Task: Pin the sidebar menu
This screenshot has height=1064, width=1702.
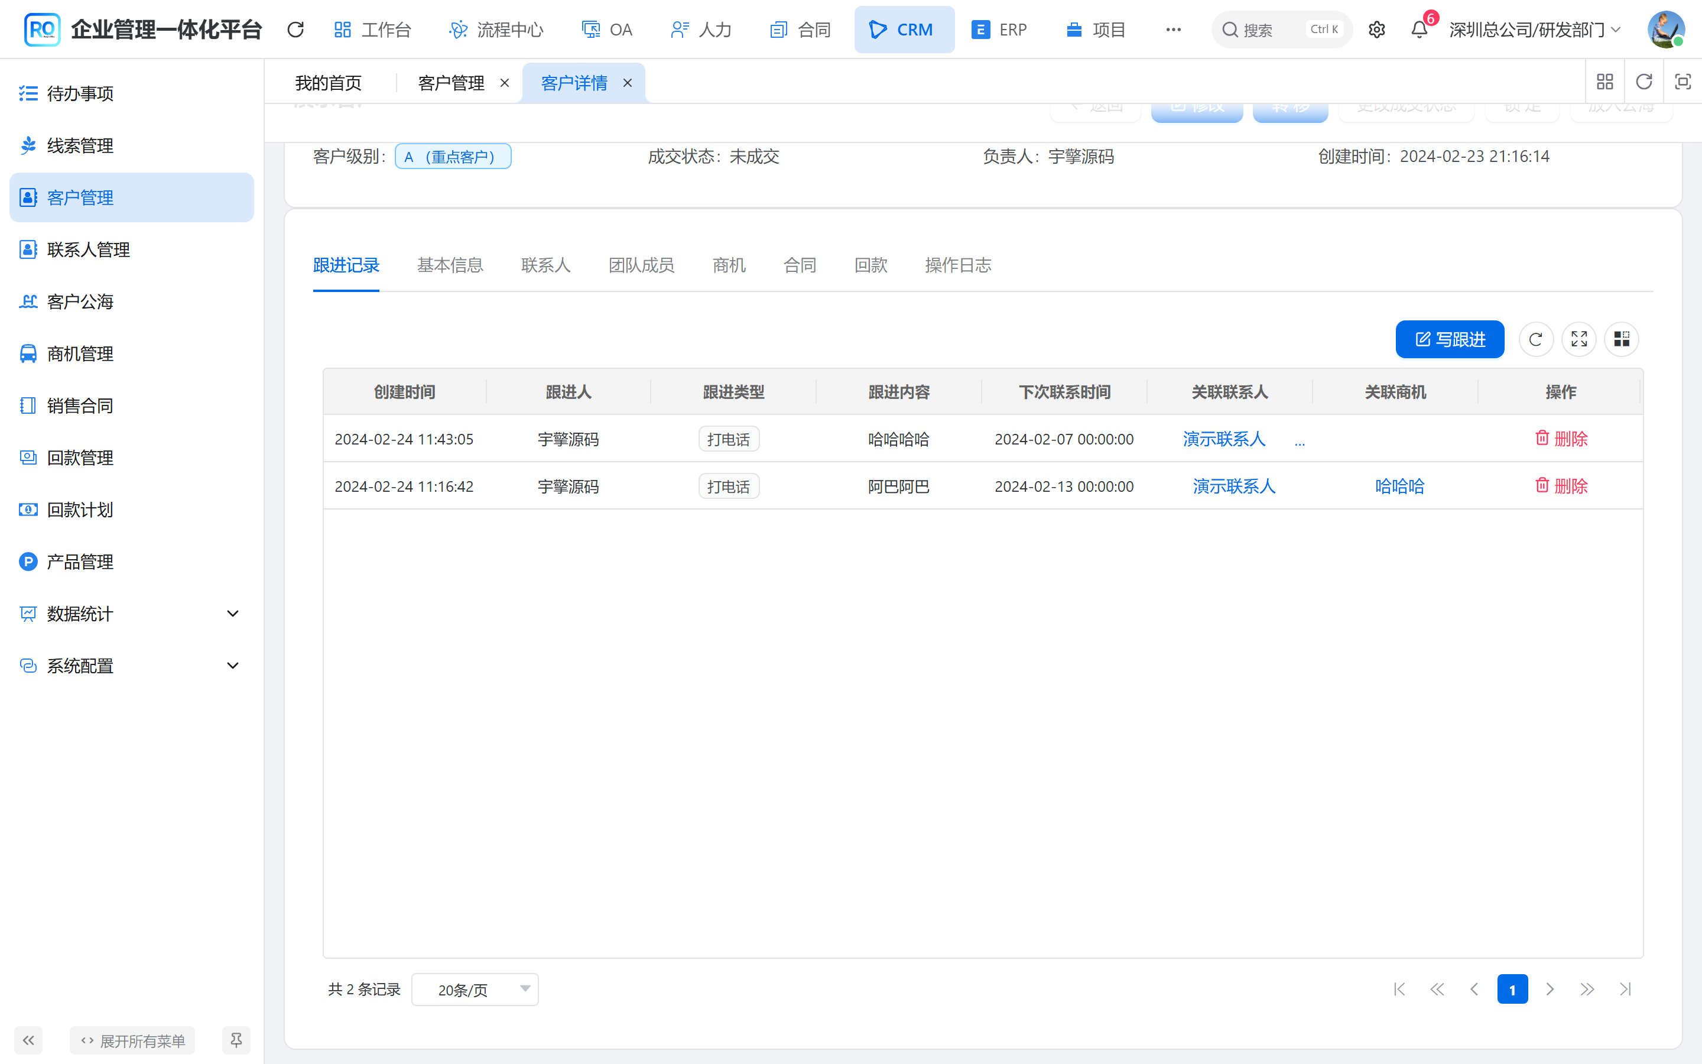Action: [236, 1040]
